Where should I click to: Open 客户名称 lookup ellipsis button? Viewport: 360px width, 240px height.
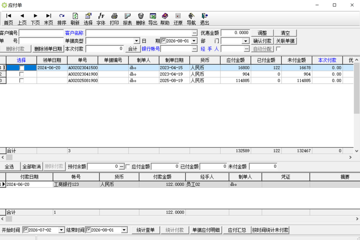click(194, 33)
